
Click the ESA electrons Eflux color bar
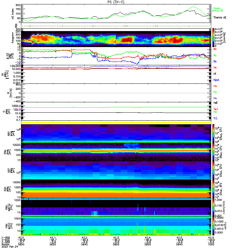213,189
